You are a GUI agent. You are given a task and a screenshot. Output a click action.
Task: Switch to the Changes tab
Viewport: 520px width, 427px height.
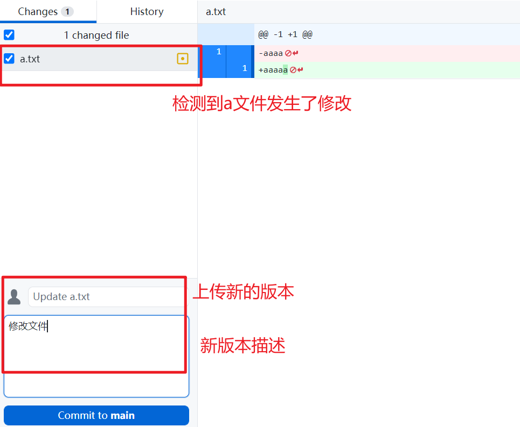(38, 11)
